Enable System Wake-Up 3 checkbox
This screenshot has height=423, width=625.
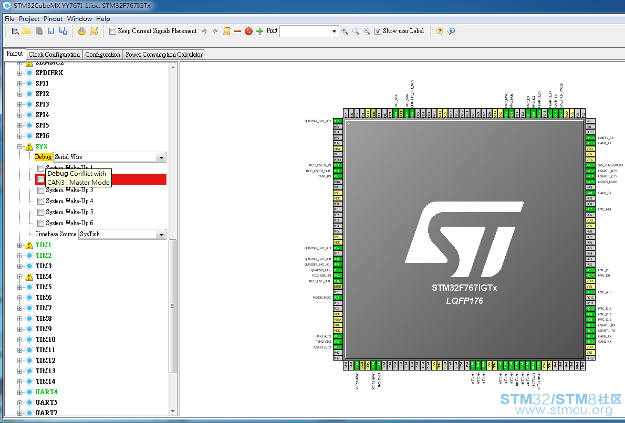coord(40,191)
